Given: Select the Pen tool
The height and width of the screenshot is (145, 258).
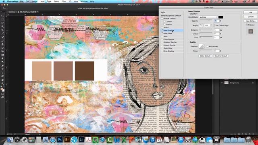Looking at the screenshot, I should [2, 66].
